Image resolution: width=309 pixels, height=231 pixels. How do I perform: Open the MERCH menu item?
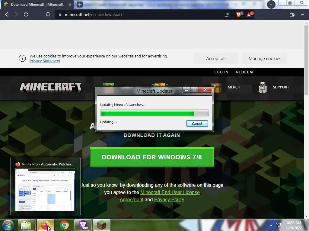point(234,87)
